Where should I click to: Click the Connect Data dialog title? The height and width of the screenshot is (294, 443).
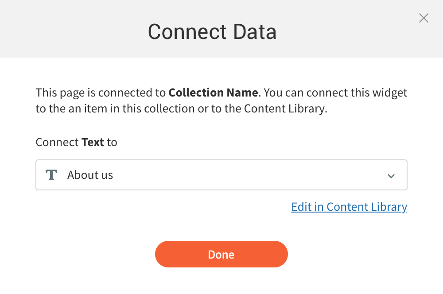(x=212, y=32)
